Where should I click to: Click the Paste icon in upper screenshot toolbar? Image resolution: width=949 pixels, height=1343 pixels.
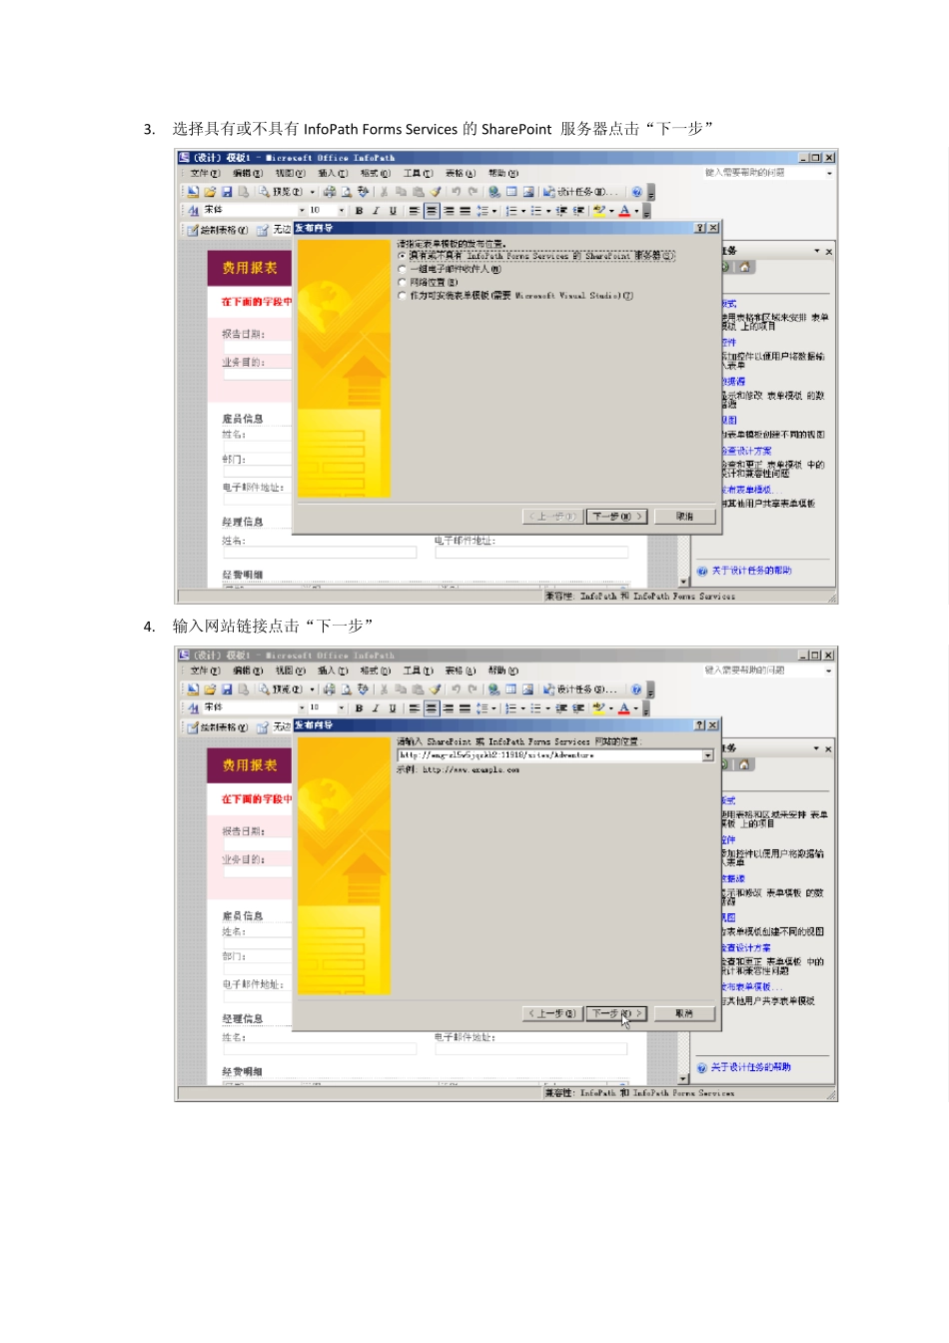[x=419, y=191]
